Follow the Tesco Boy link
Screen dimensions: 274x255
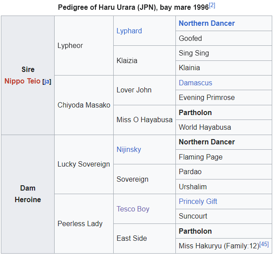[x=133, y=209]
